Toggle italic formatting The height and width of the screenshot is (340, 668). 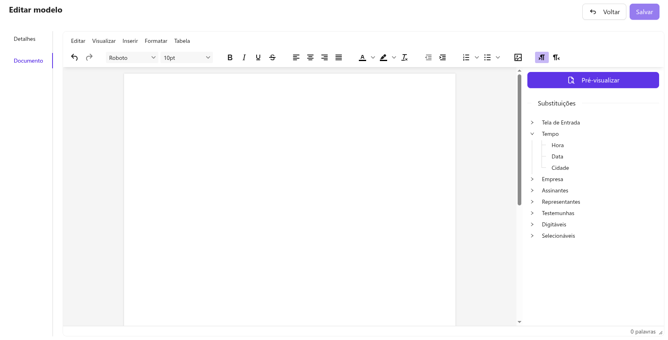point(244,57)
